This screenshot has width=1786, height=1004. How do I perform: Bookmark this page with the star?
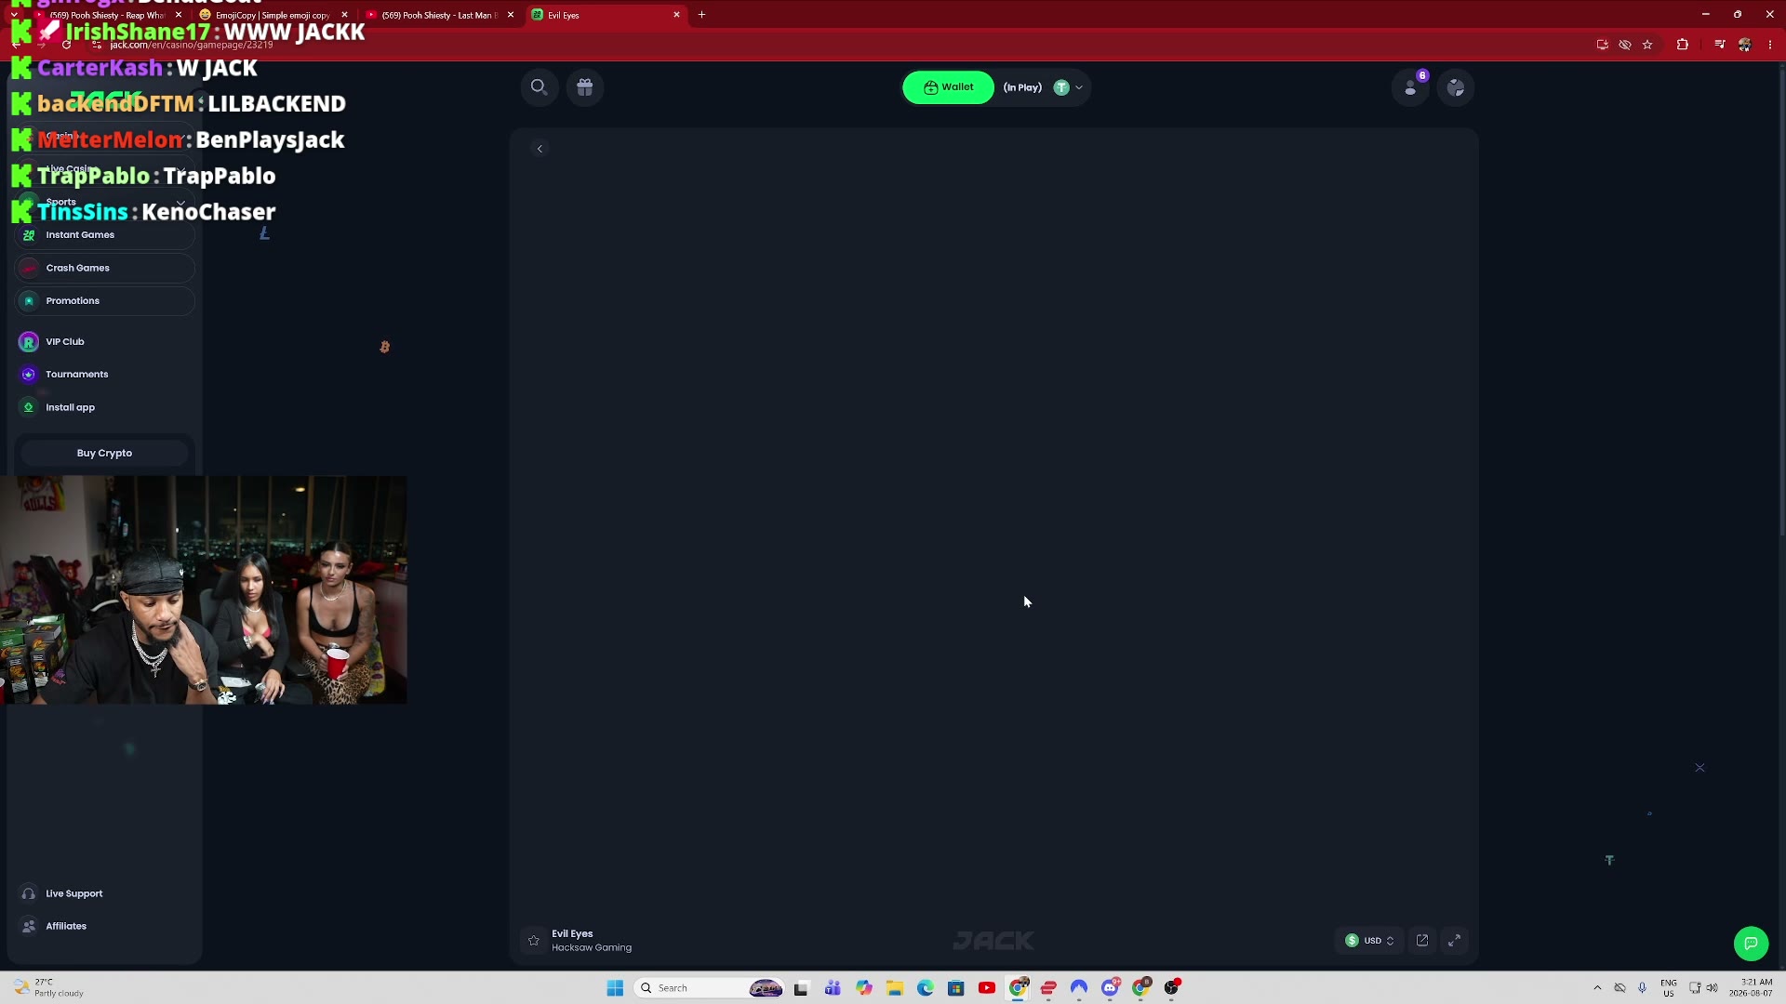1647,45
